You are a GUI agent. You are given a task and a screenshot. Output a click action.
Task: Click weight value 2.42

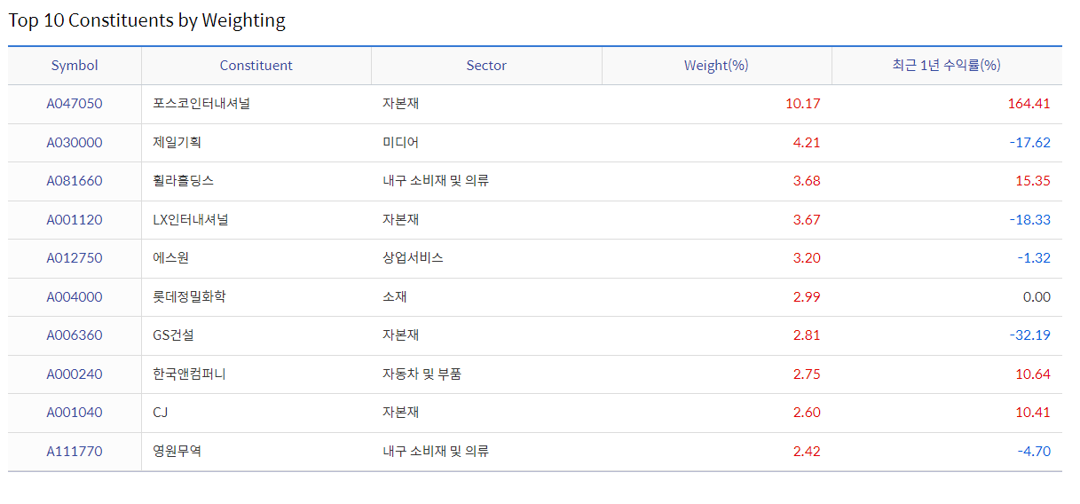tap(807, 451)
